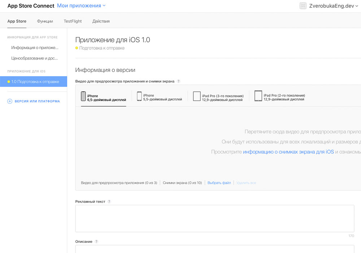Image resolution: width=361 pixels, height=253 pixels.
Task: Open help icon next to Рекламный текст
Action: point(109,201)
